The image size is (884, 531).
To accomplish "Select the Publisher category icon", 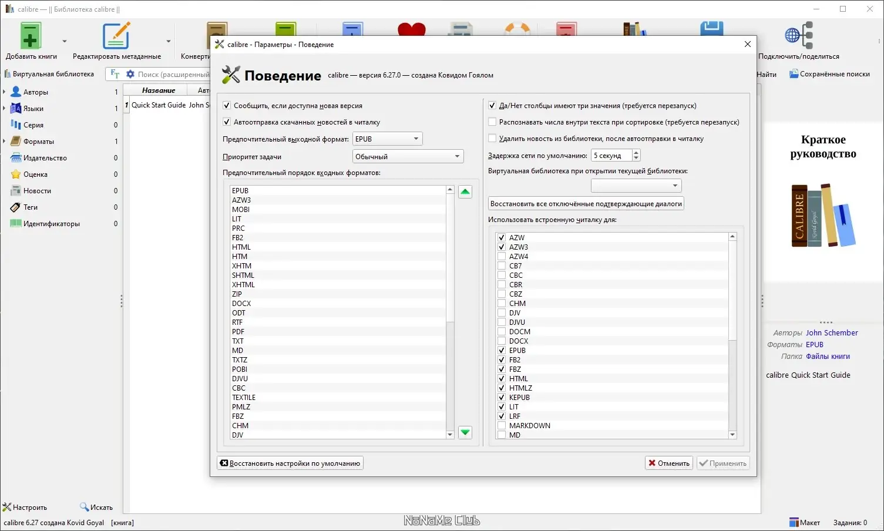I will [x=16, y=158].
